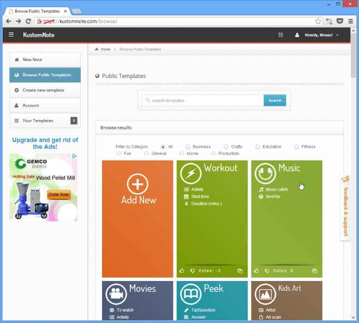
Task: Select the Education category radio button
Action: click(x=258, y=147)
